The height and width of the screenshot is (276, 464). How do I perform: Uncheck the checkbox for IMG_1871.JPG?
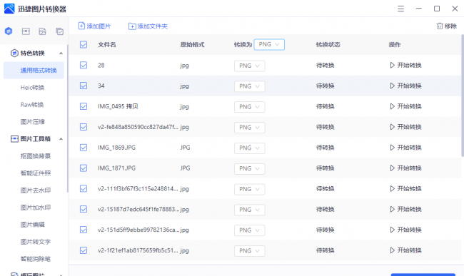(x=84, y=168)
